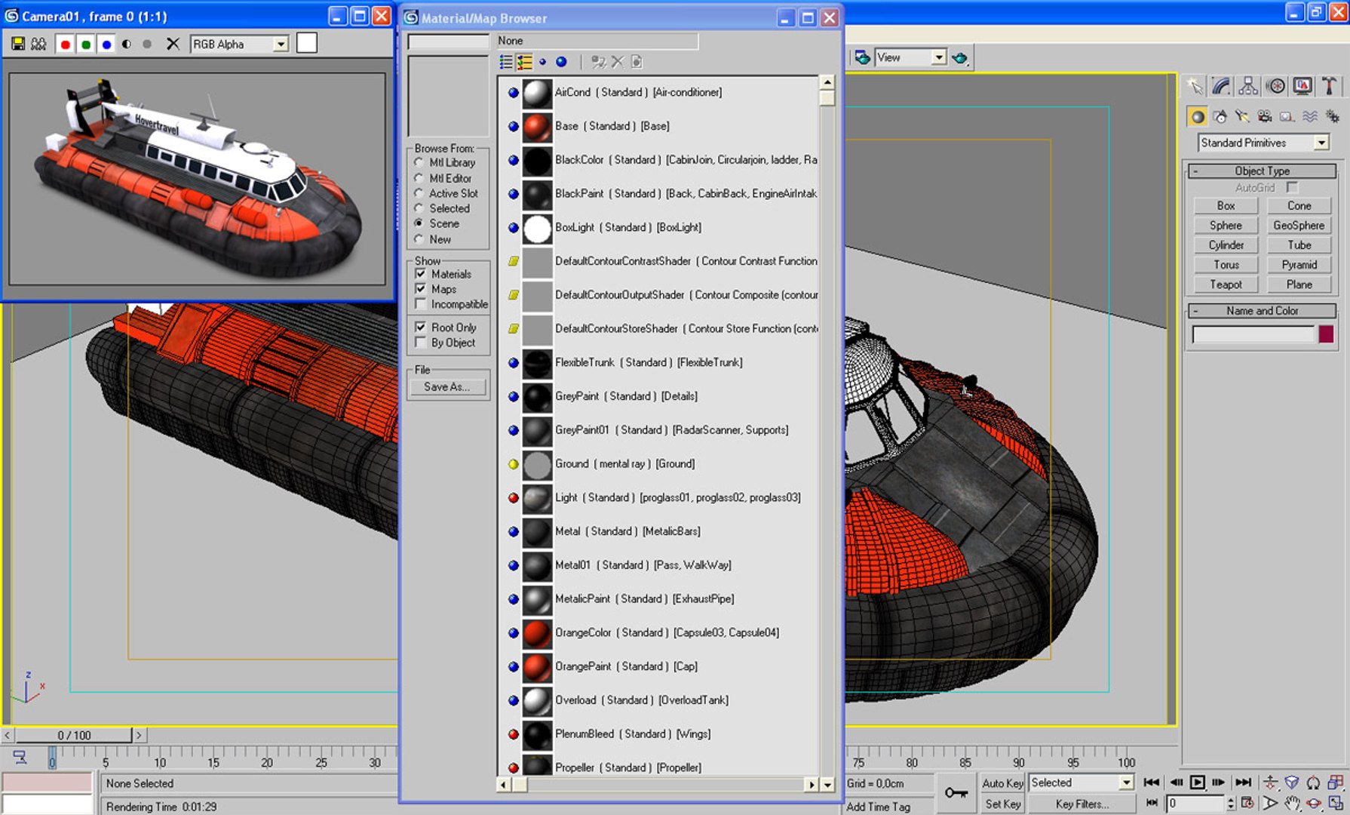The width and height of the screenshot is (1350, 815).
Task: Select the Cameras category icon
Action: (x=1265, y=116)
